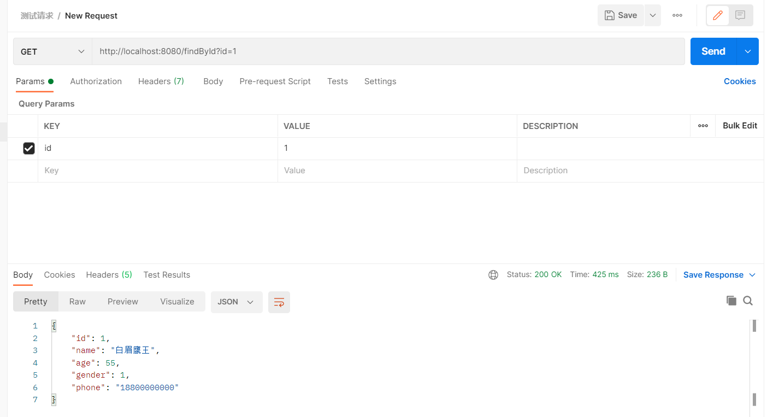Disable the id query parameter
Viewport: 773px width, 417px height.
(29, 148)
